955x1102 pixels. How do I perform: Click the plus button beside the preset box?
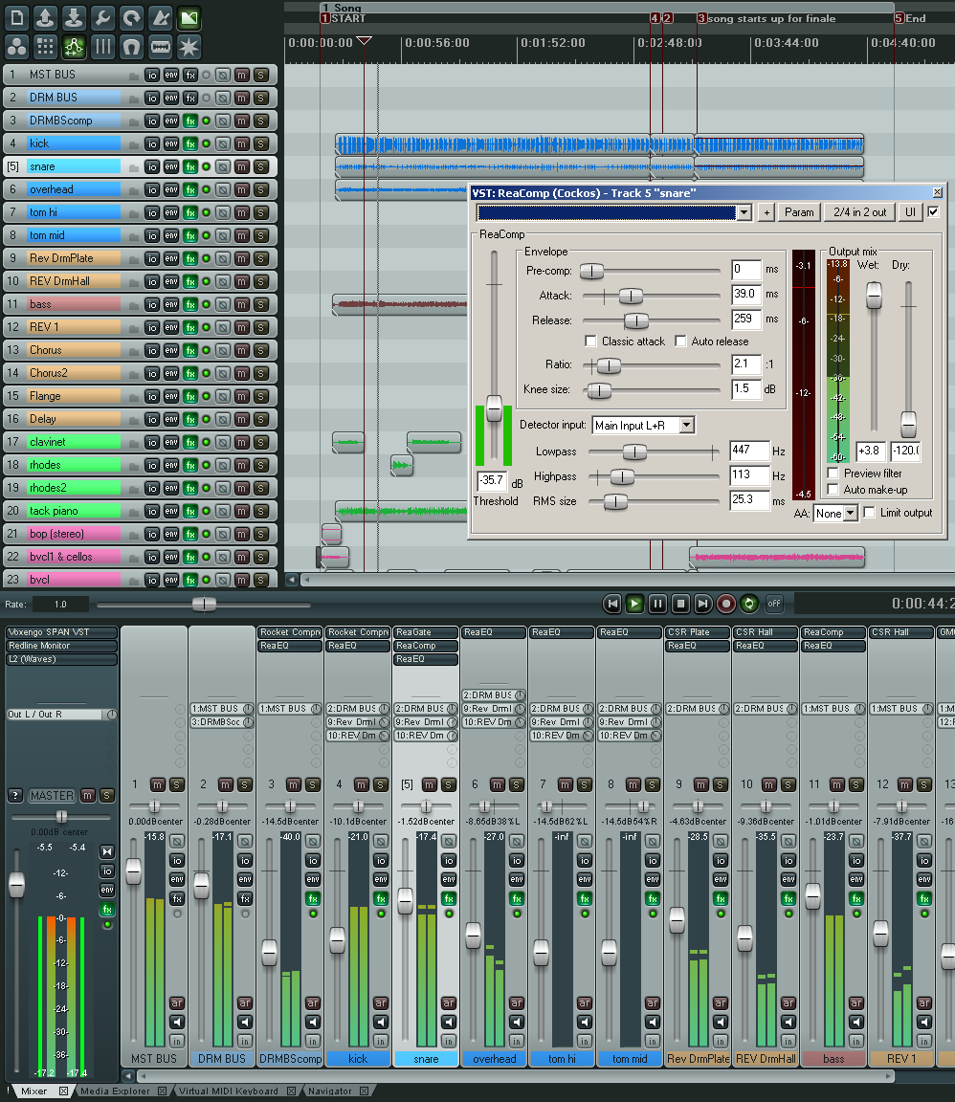[766, 212]
